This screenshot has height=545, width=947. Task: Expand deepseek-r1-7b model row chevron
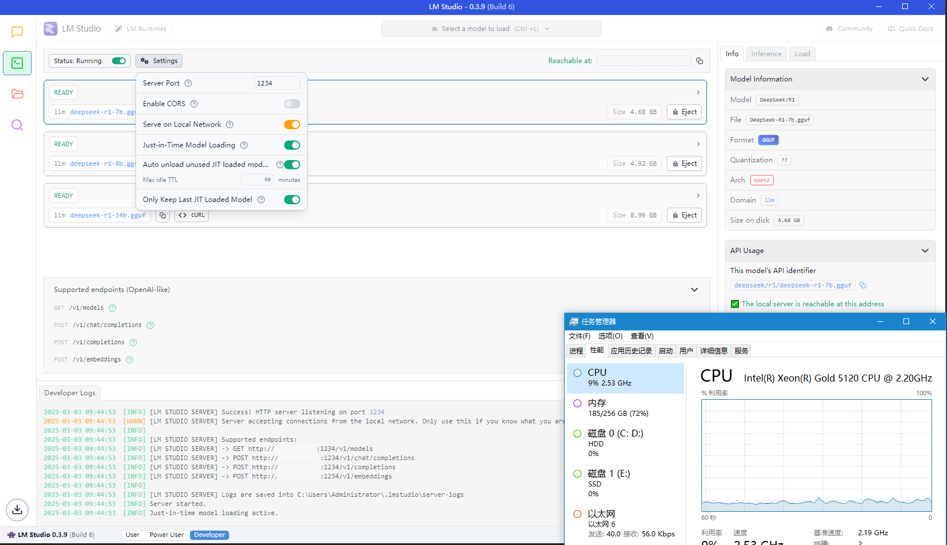click(698, 92)
